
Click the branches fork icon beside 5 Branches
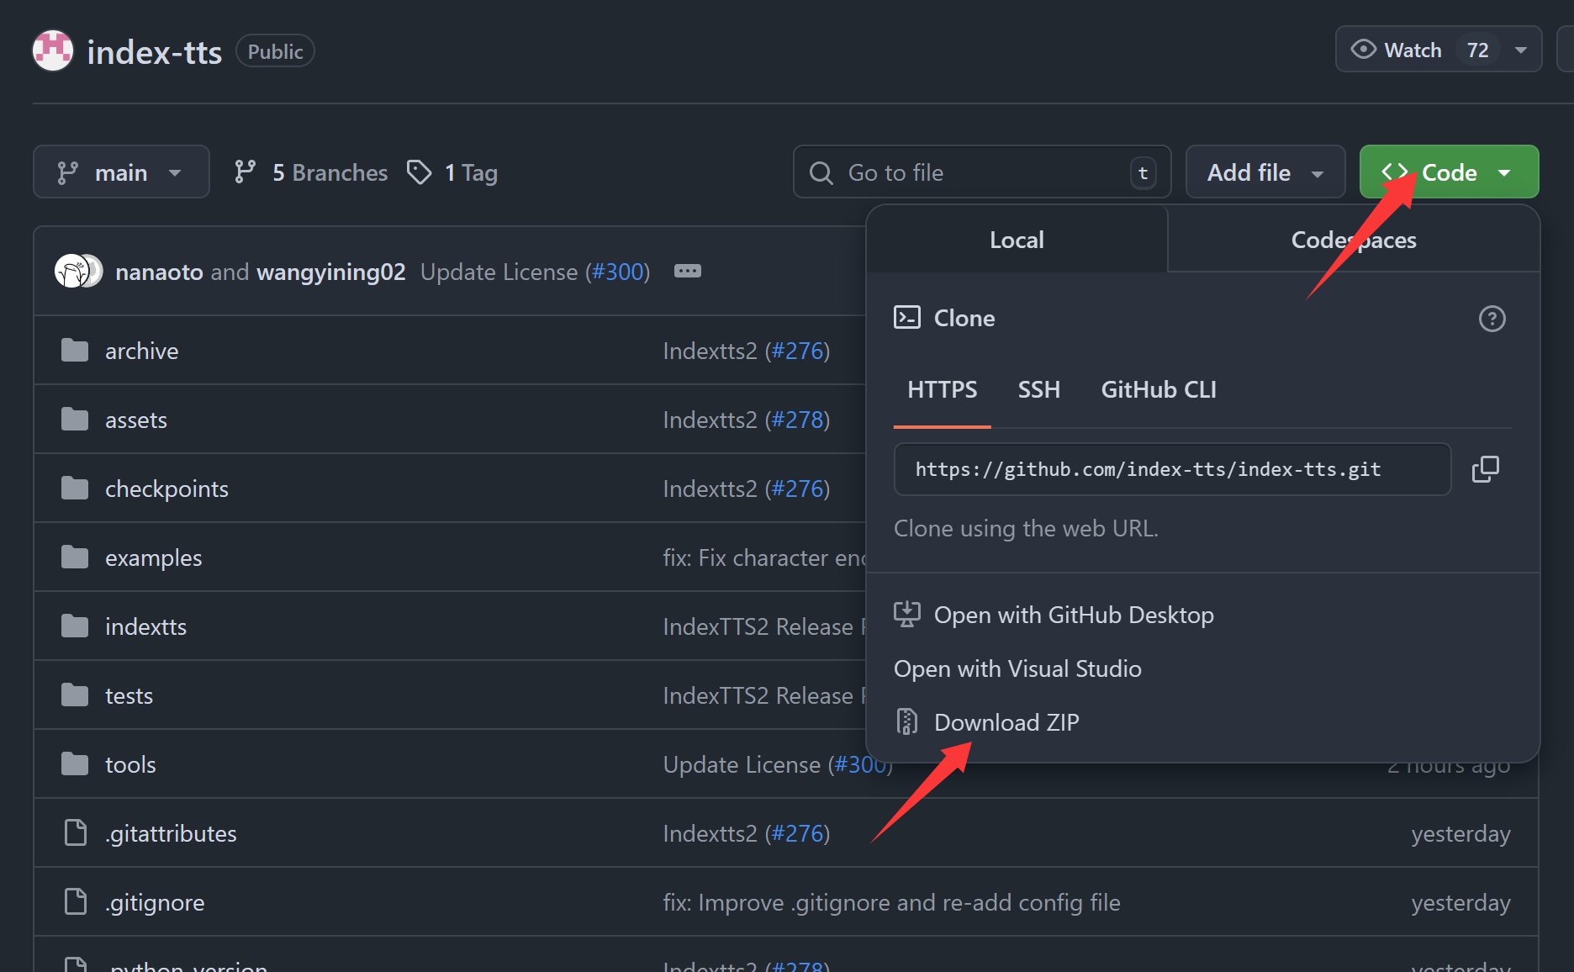click(245, 172)
